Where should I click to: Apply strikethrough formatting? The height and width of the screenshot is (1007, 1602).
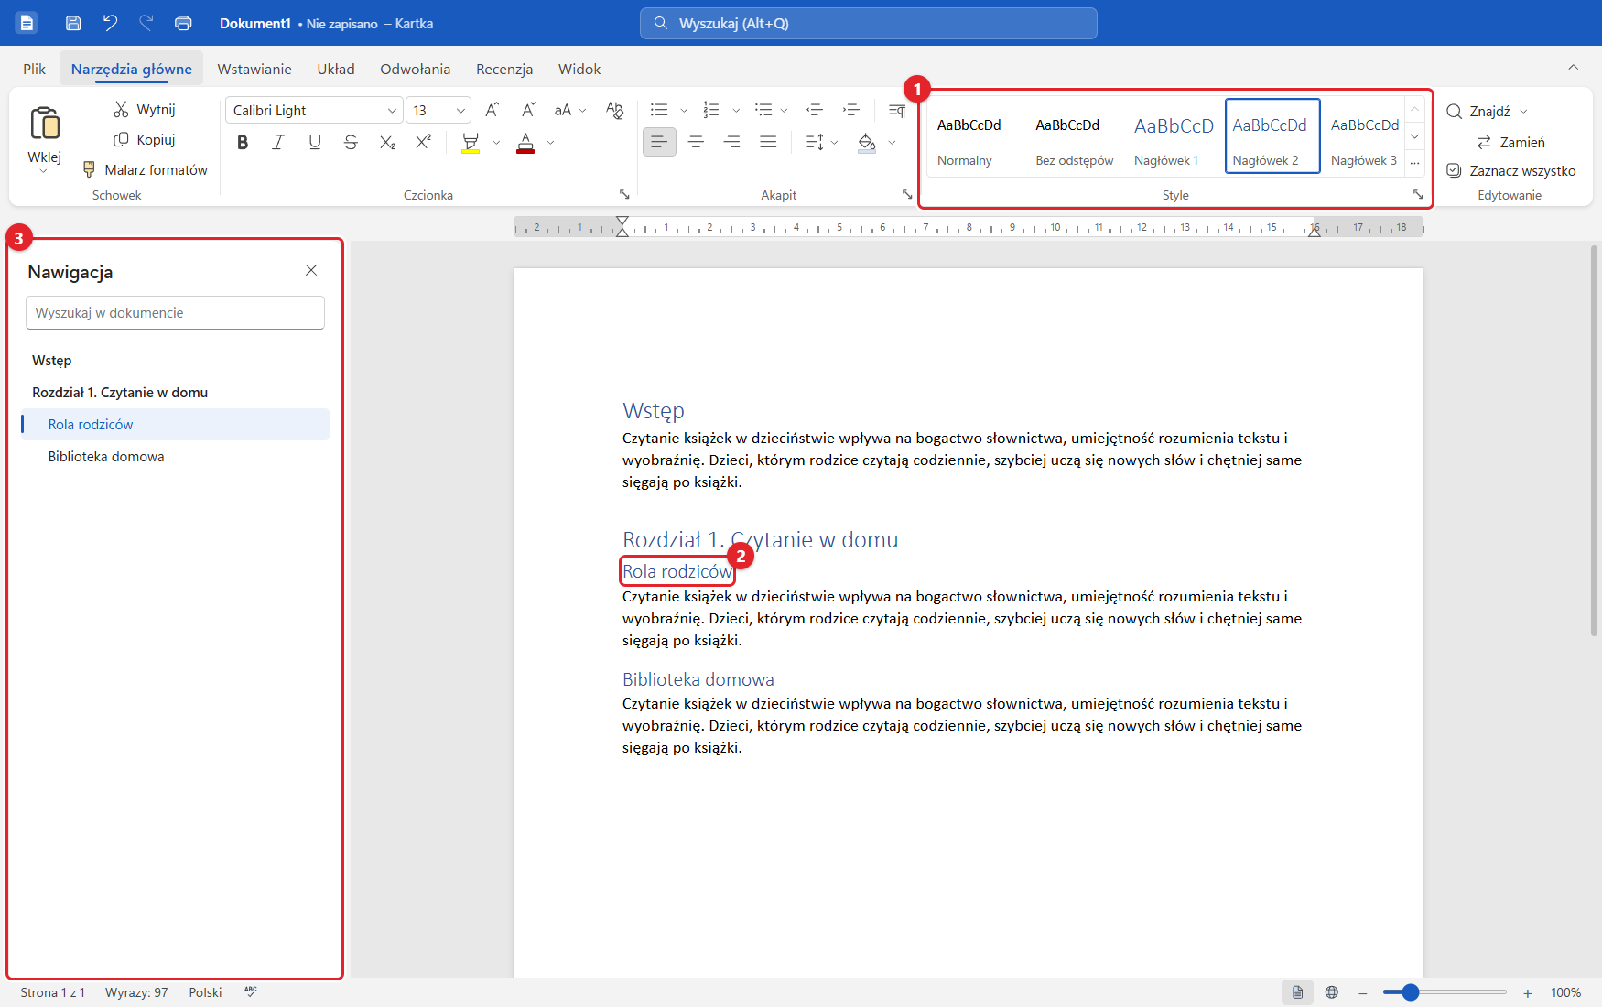point(351,142)
